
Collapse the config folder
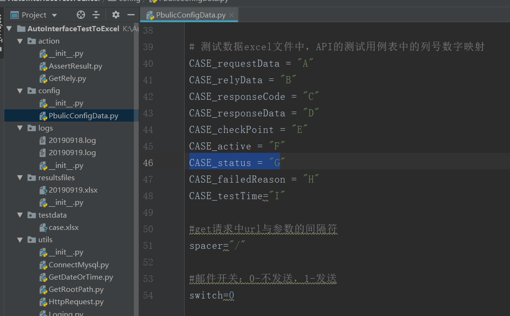(x=20, y=91)
